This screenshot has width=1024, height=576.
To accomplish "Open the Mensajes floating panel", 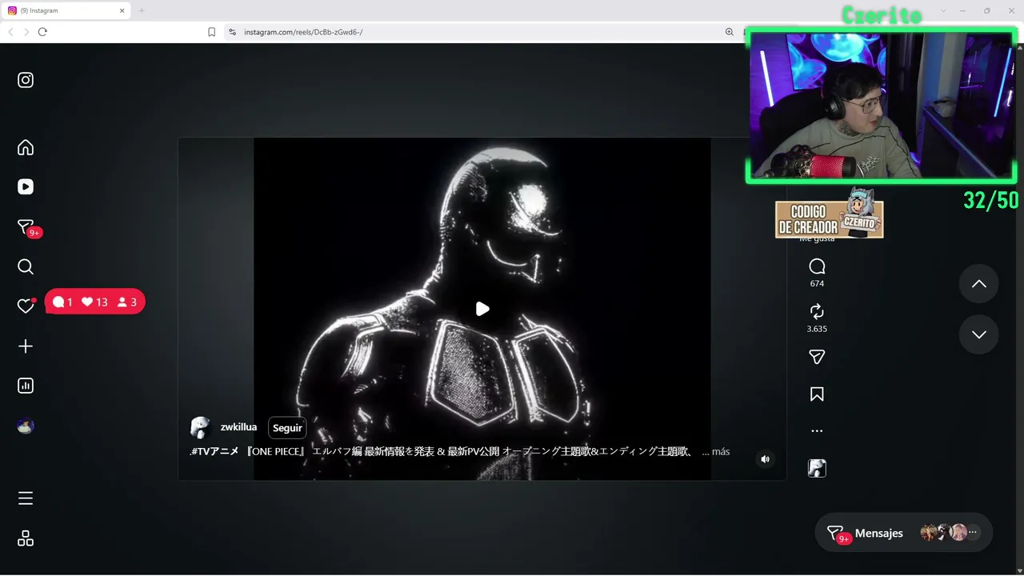I will (x=903, y=534).
